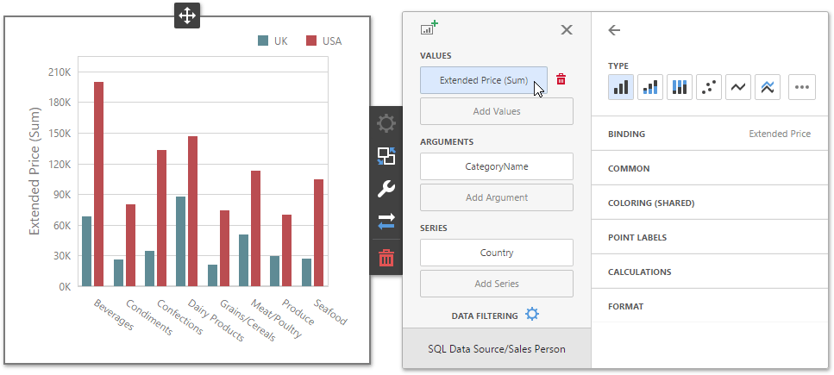The width and height of the screenshot is (834, 375).
Task: Show more series types with ellipsis
Action: tap(801, 86)
